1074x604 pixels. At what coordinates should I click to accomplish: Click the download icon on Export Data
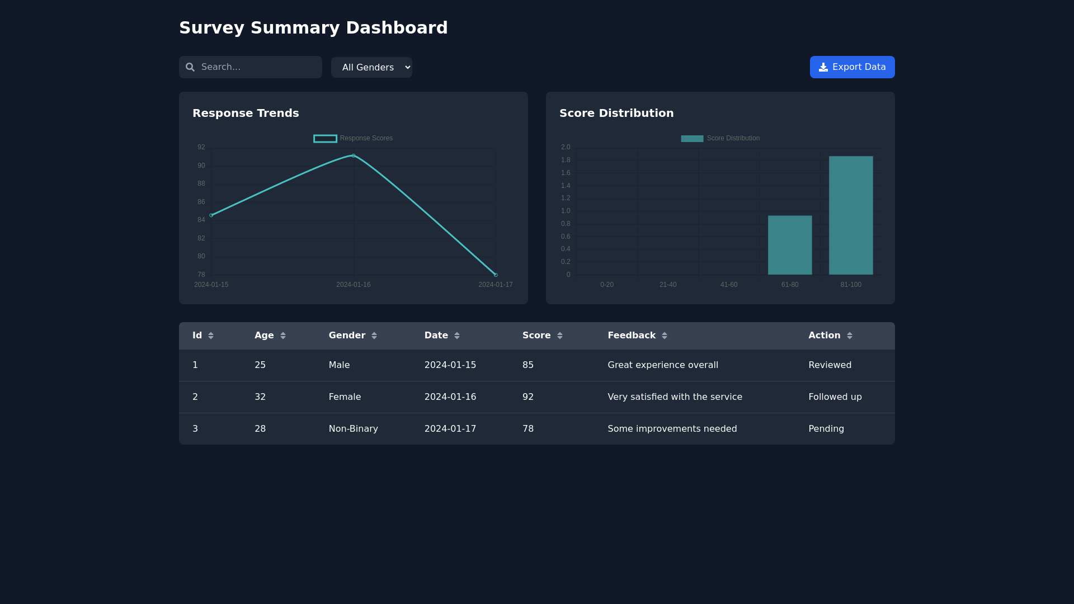click(823, 67)
